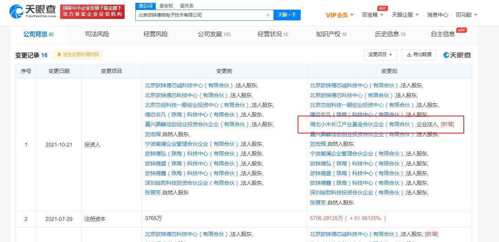
Task: Open 欧铼德鑫（珠海）科技中心 in 变更前 column
Action: click(x=192, y=173)
